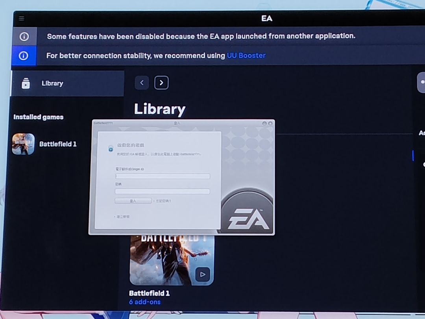Click the create account link

click(123, 217)
